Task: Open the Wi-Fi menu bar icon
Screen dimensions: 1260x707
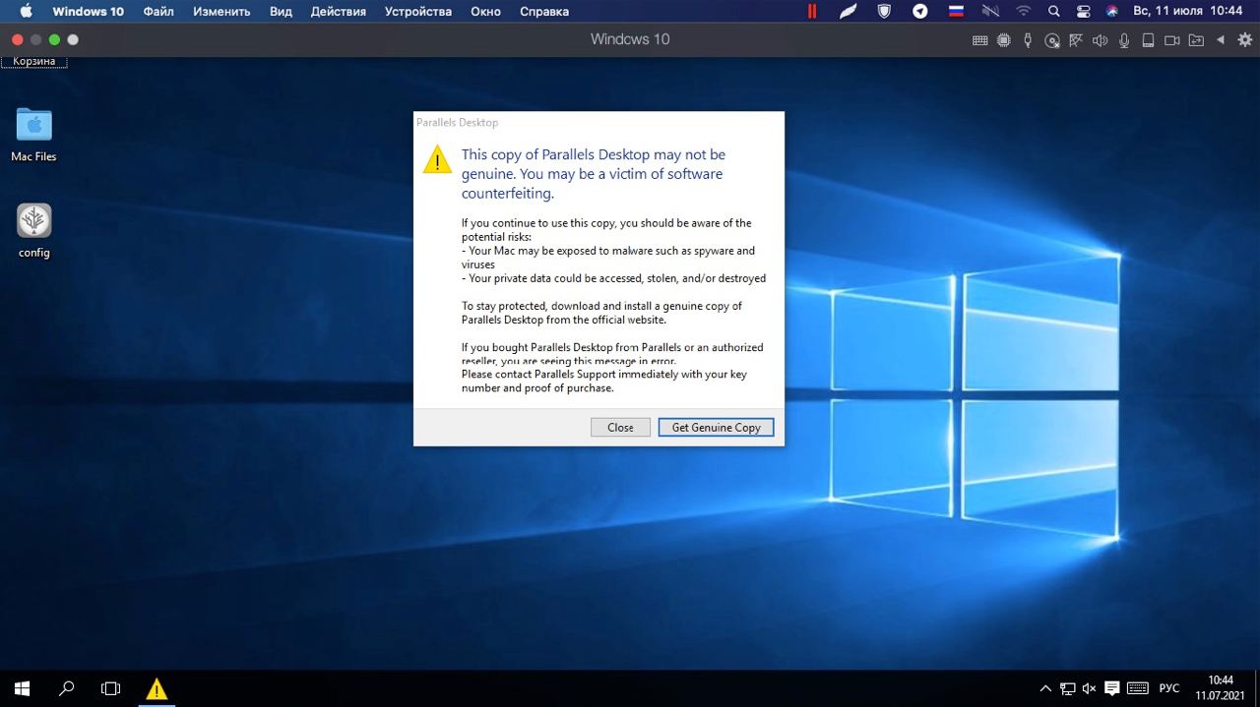Action: click(x=1024, y=12)
